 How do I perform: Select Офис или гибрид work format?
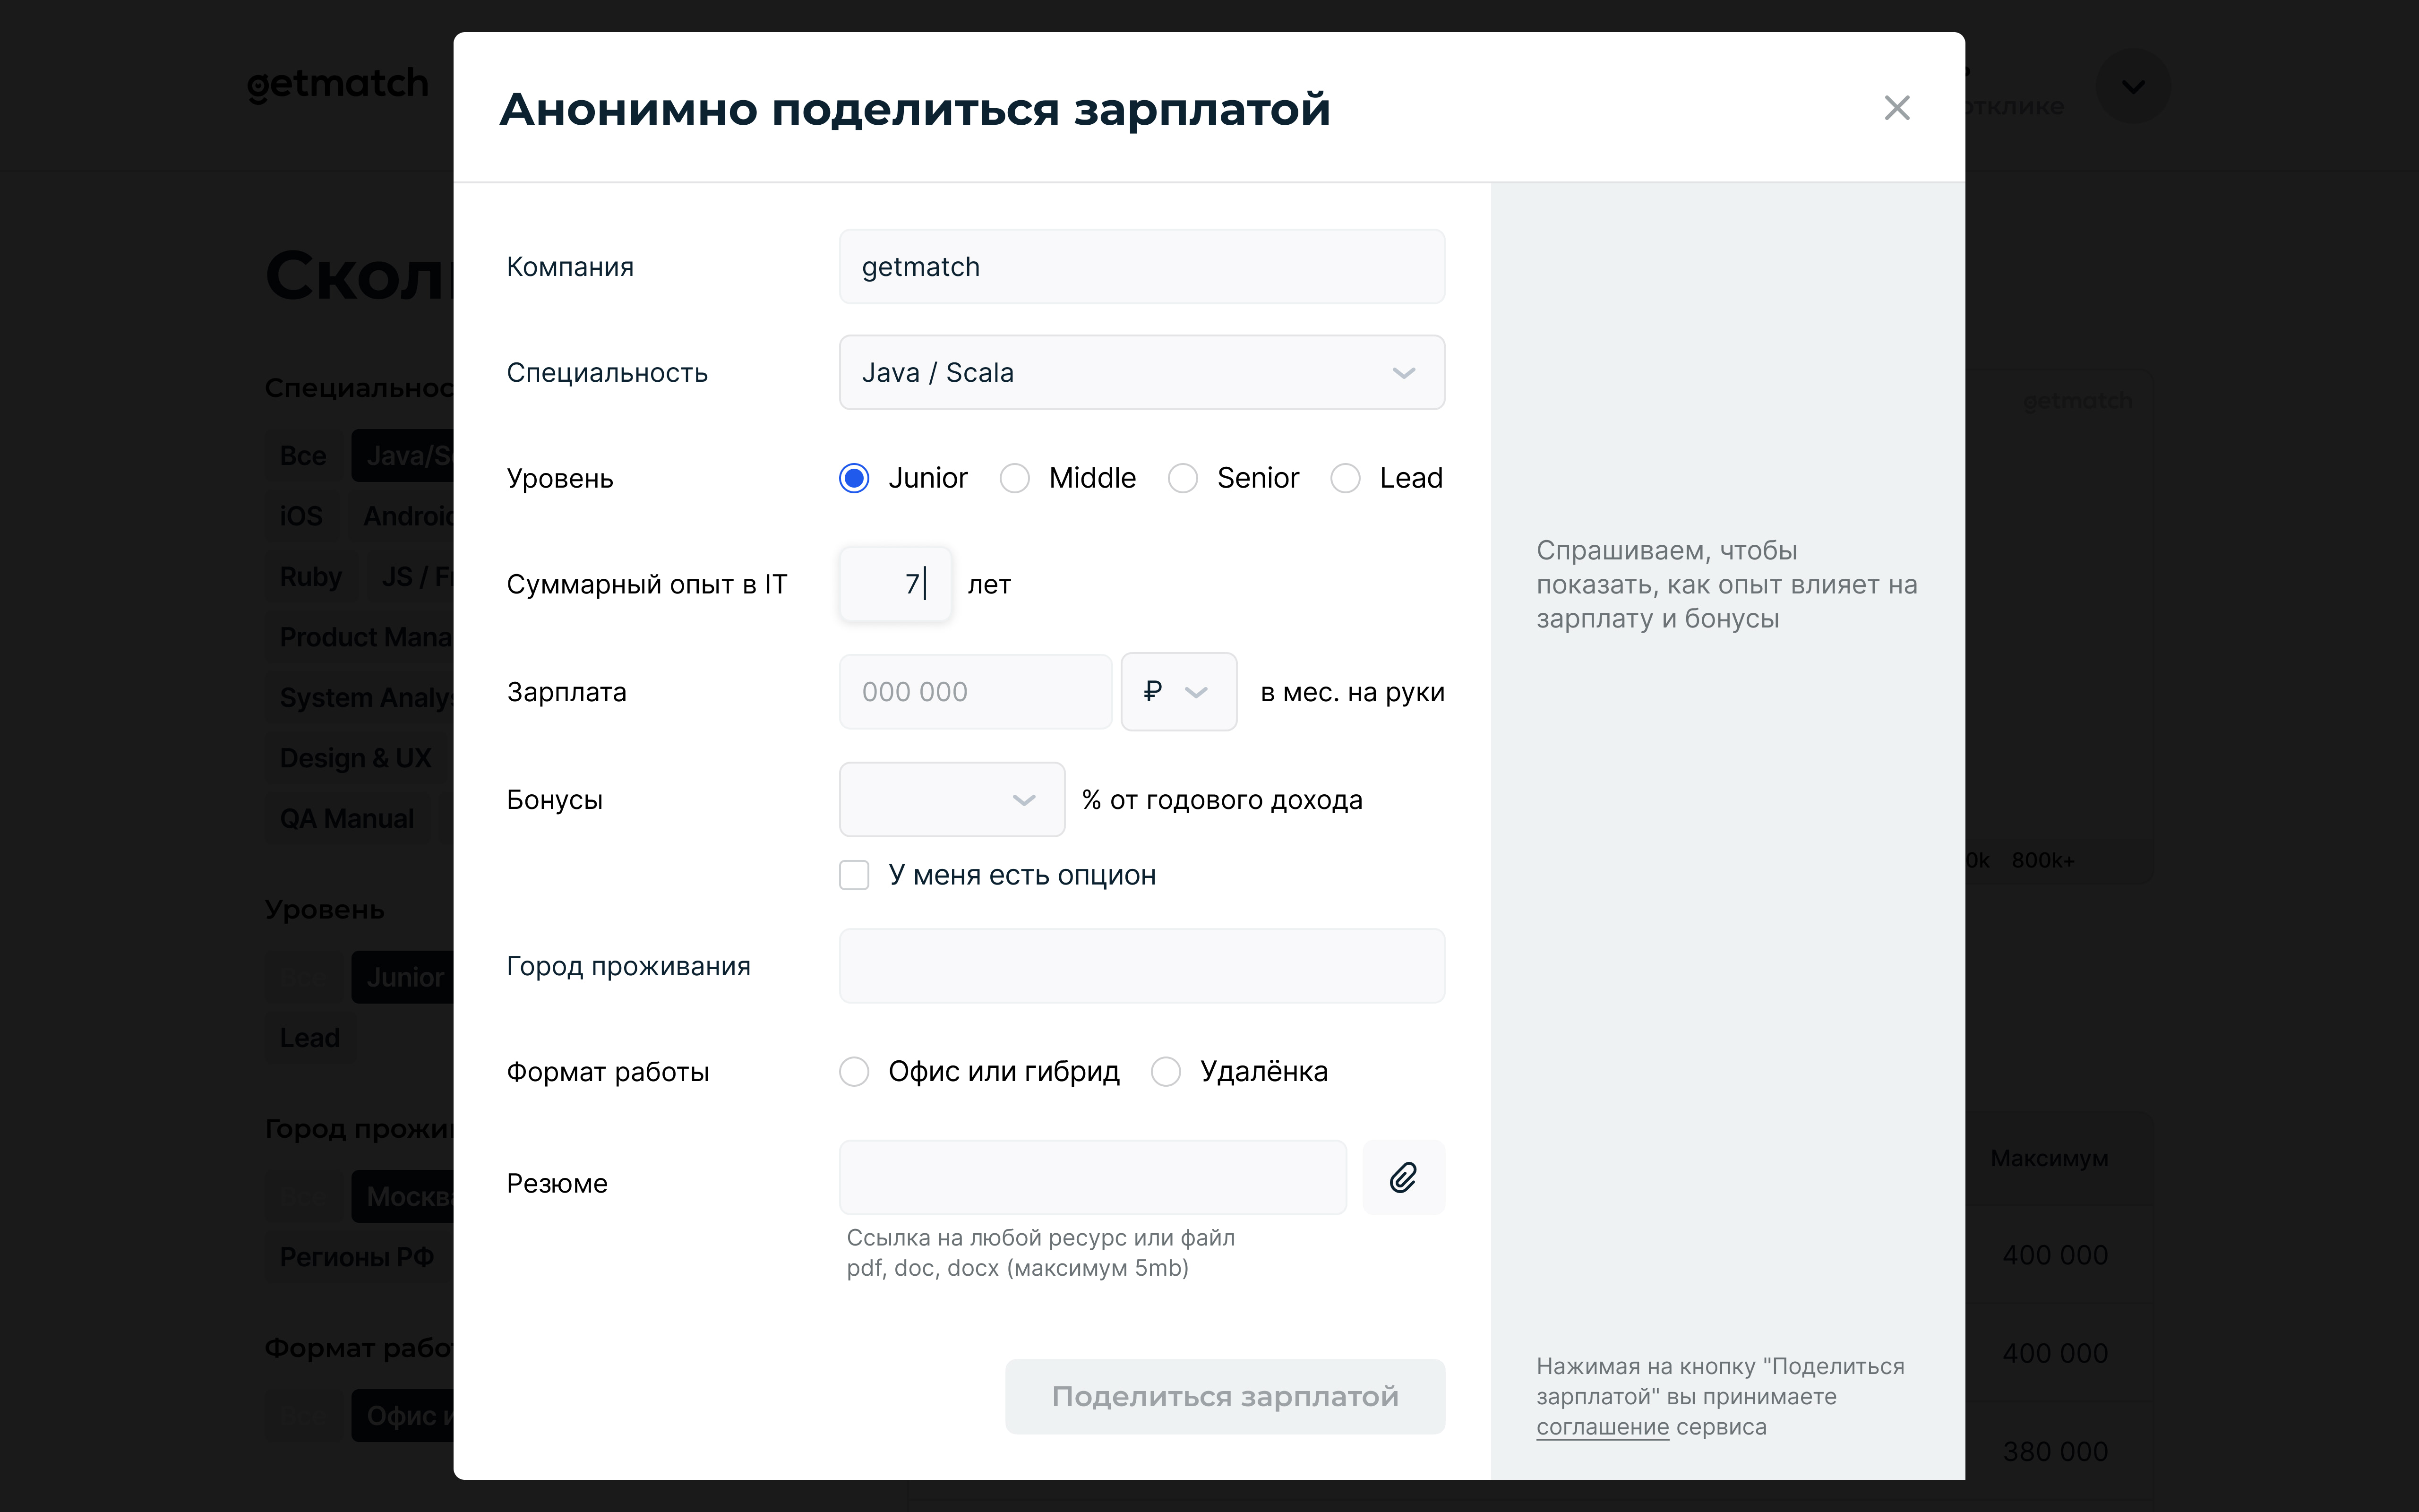pos(855,1072)
